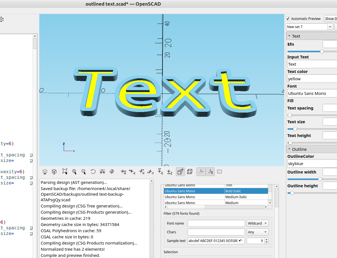Select the -Z axis view icon

click(x=169, y=172)
